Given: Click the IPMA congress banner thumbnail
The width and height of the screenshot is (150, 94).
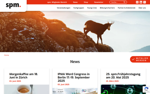Looking at the screenshot, I should pos(75,91).
